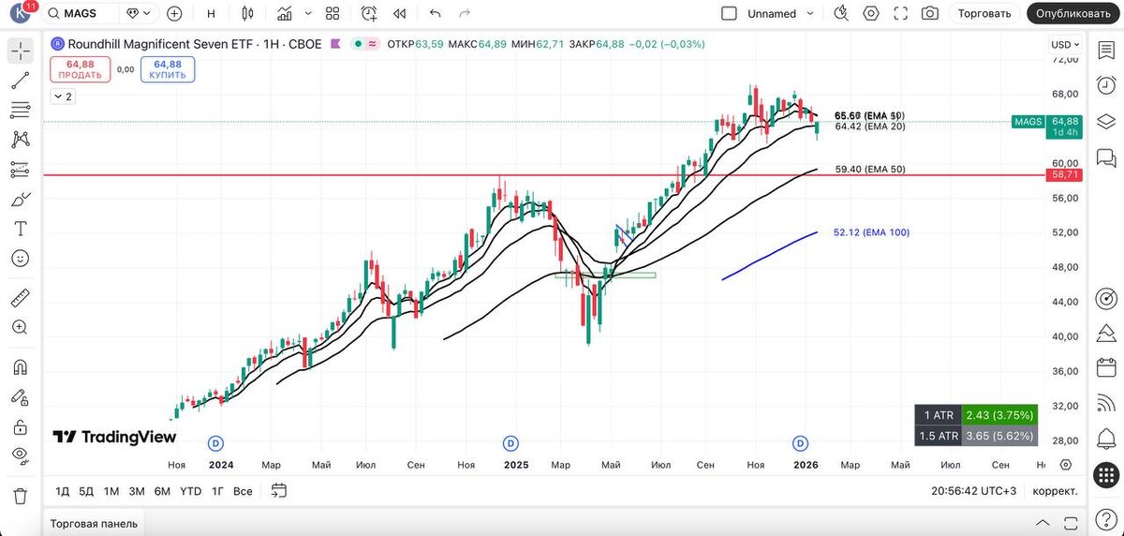Click the red ПРОДАТЬ sell button

pyautogui.click(x=80, y=69)
